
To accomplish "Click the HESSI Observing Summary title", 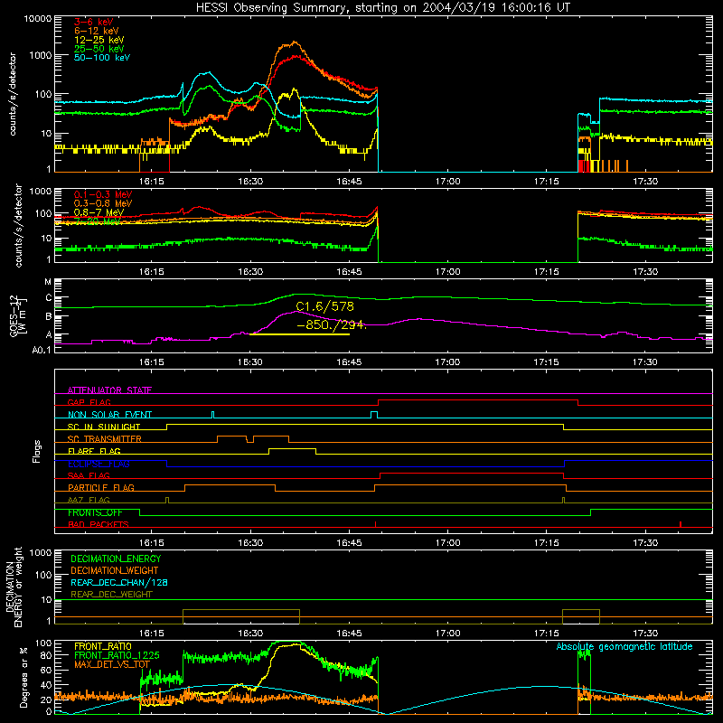I will [382, 8].
